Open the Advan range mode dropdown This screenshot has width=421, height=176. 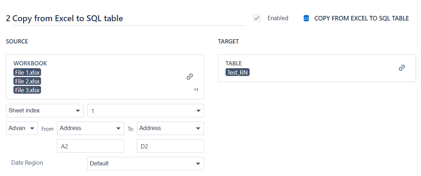tap(22, 128)
